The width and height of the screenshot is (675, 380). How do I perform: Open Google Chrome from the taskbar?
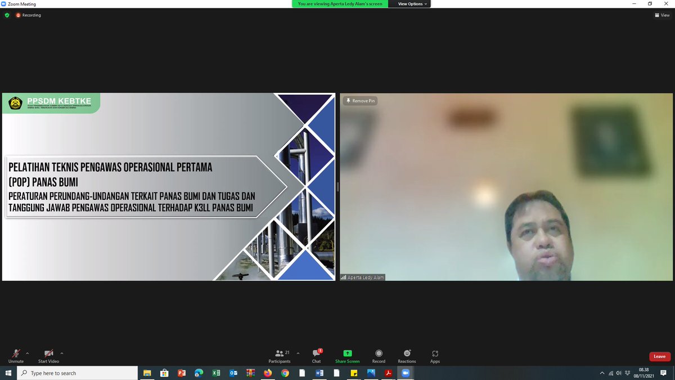(x=285, y=373)
